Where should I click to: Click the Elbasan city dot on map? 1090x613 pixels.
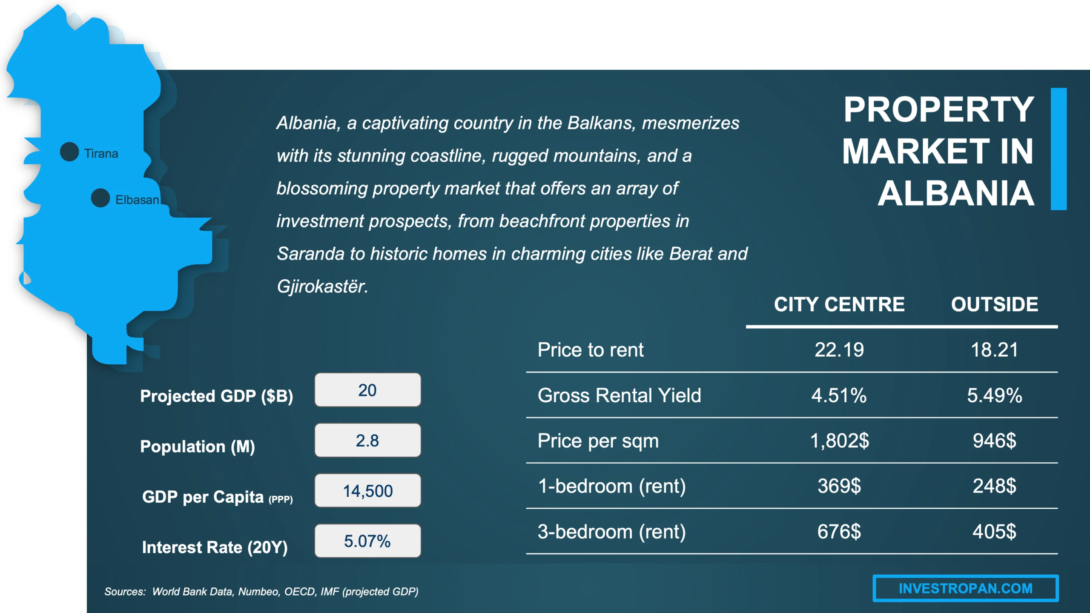coord(100,198)
